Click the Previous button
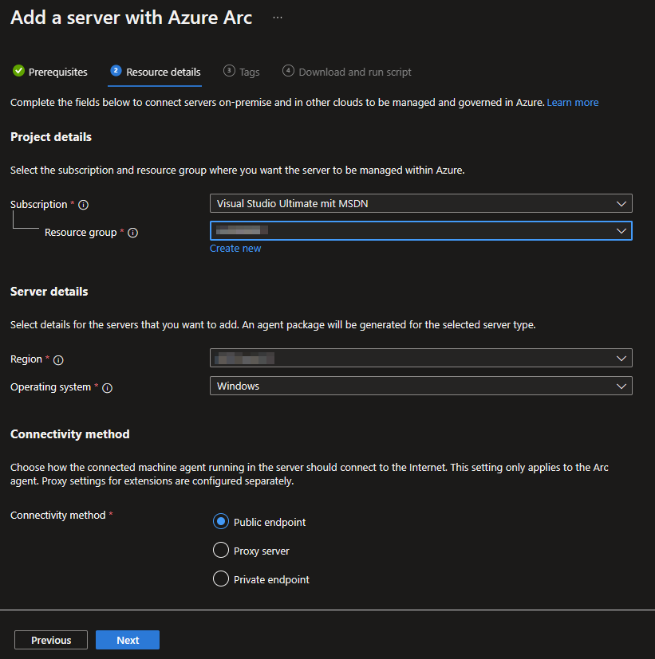 pyautogui.click(x=51, y=640)
